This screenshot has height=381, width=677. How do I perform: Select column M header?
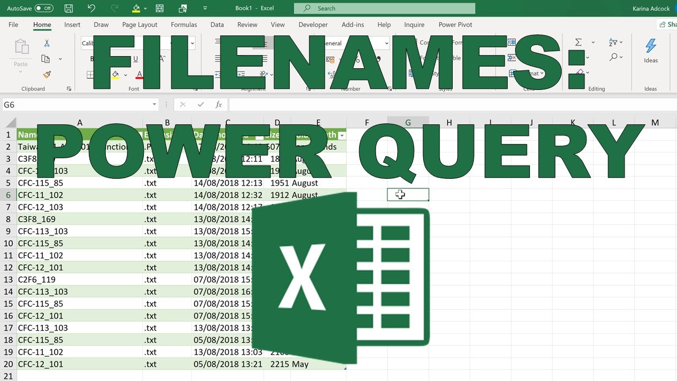[x=655, y=122]
